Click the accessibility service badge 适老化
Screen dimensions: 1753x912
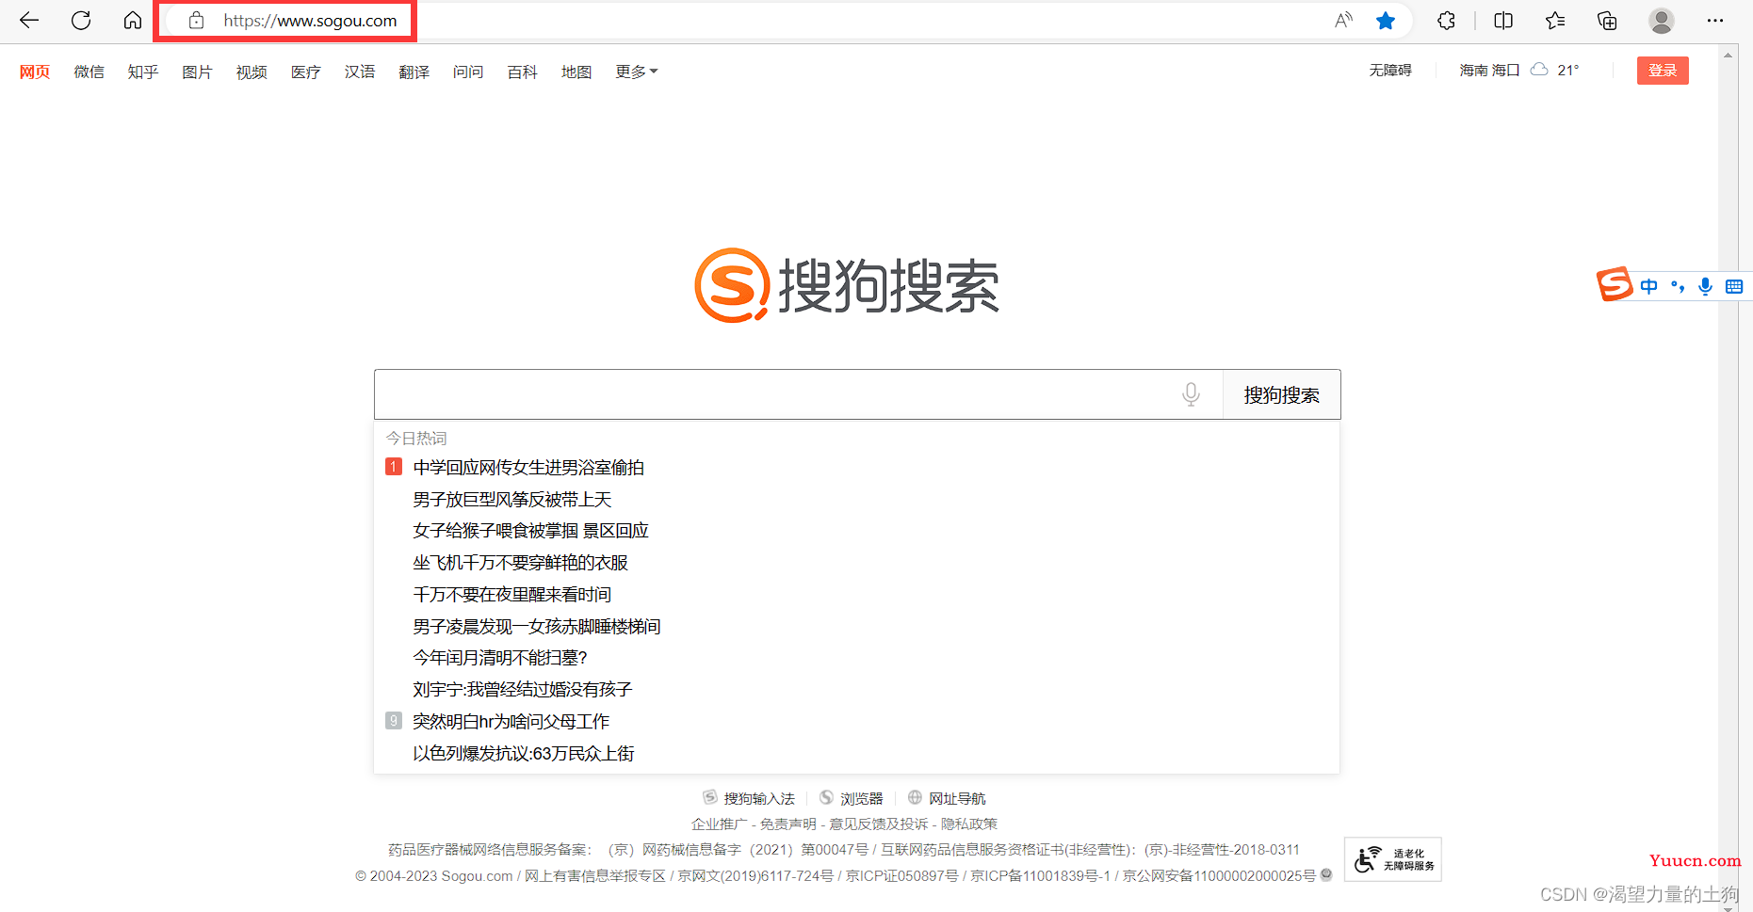[x=1392, y=859]
